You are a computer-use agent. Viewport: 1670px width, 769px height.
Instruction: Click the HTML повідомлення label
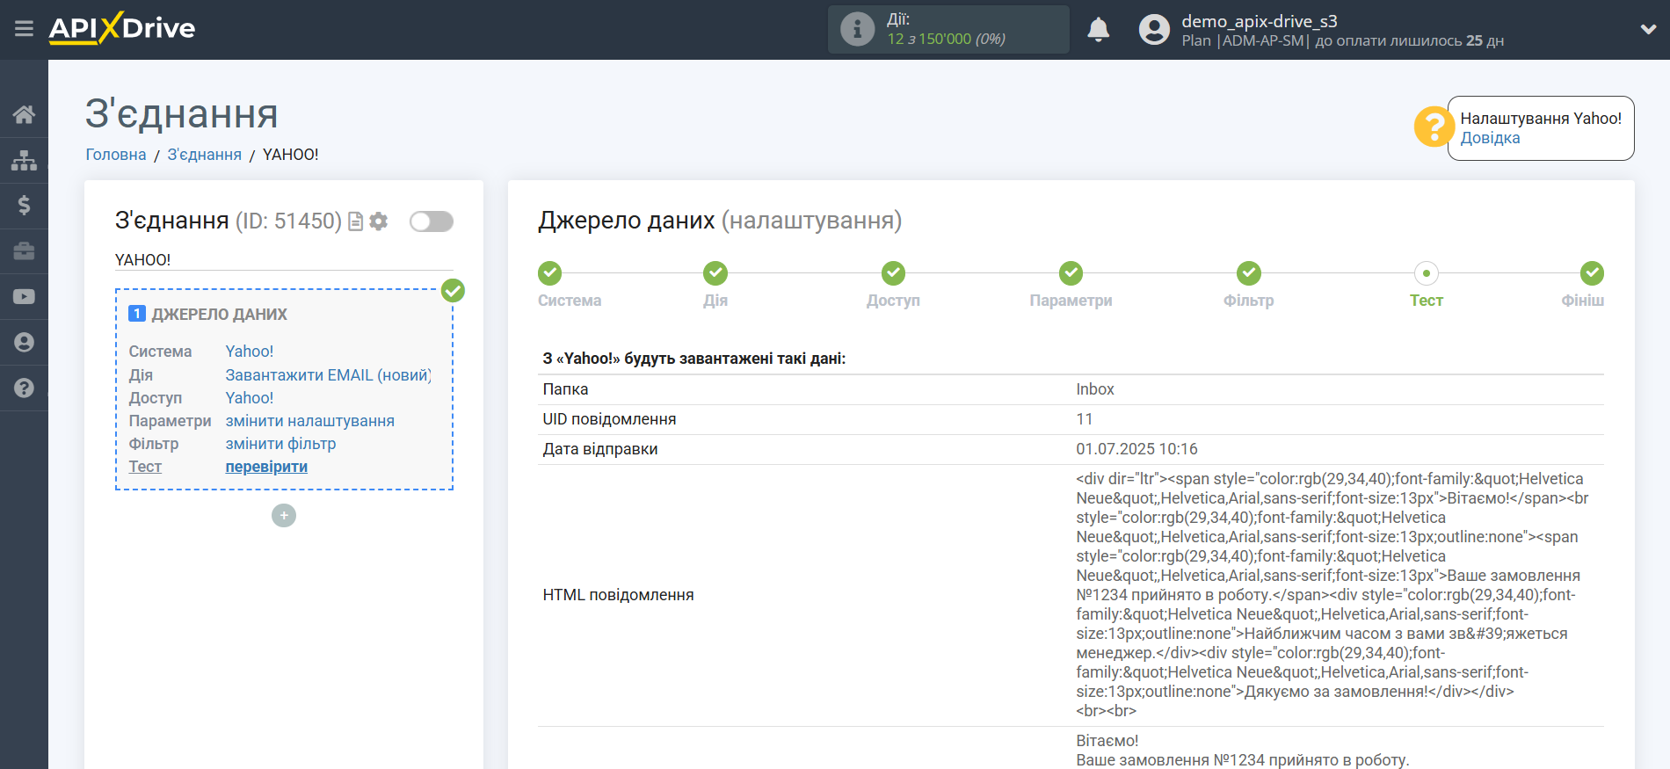click(618, 595)
